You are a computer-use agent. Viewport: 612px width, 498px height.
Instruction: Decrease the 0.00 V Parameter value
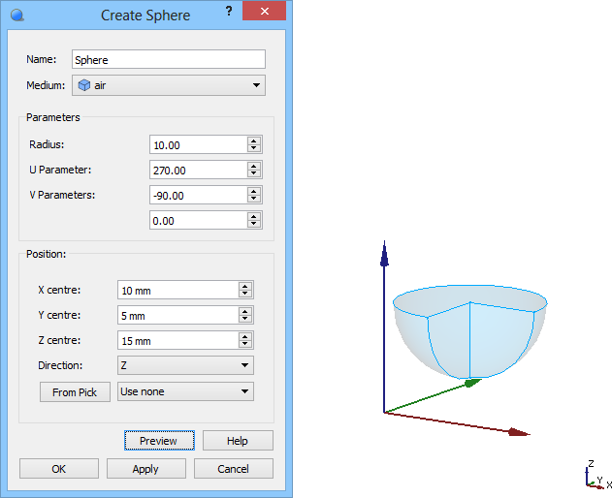pos(254,224)
